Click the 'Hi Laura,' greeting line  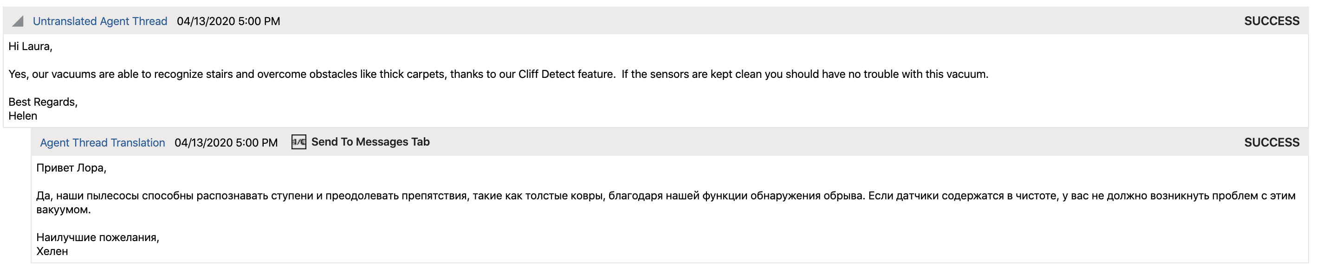coord(30,46)
